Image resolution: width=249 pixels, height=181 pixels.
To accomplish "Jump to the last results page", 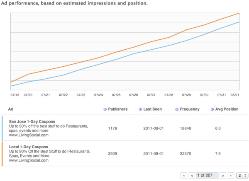I will pyautogui.click(x=231, y=176).
